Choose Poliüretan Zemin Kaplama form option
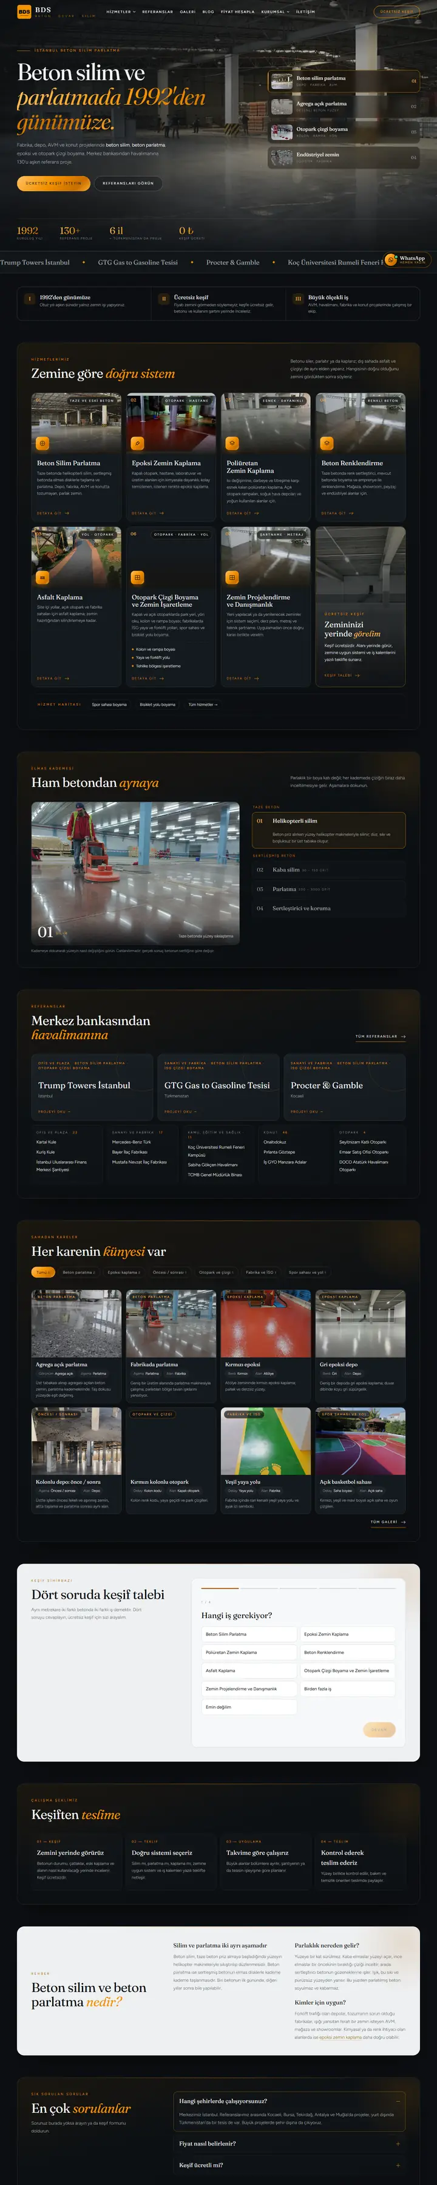 click(x=249, y=1652)
